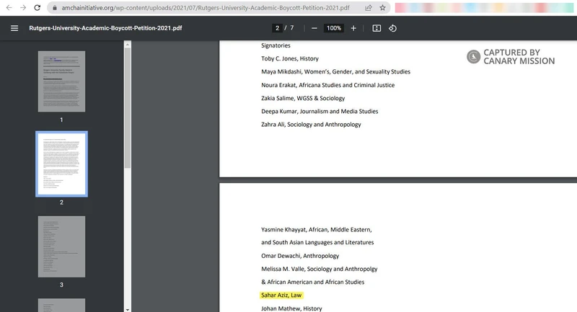The width and height of the screenshot is (577, 312).
Task: Click 'Melissa M. Valle' signatory line
Action: 320,269
